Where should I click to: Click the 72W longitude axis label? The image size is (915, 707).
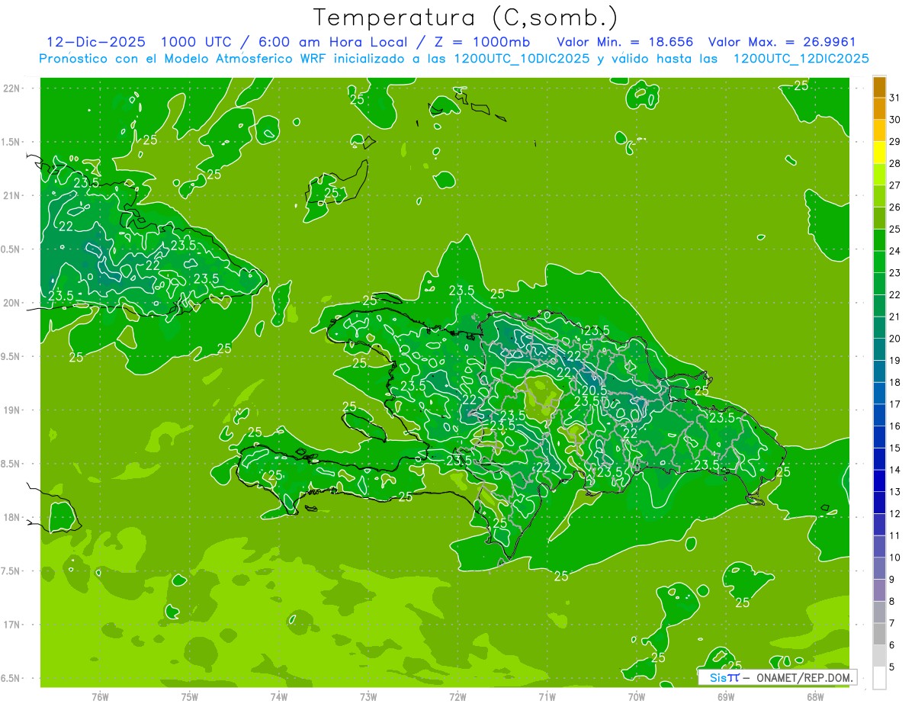point(457,696)
